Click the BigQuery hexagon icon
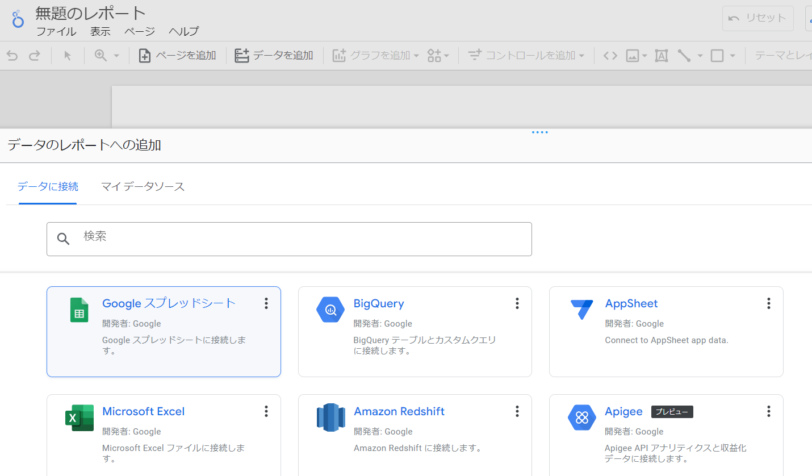The height and width of the screenshot is (476, 812). (x=330, y=310)
